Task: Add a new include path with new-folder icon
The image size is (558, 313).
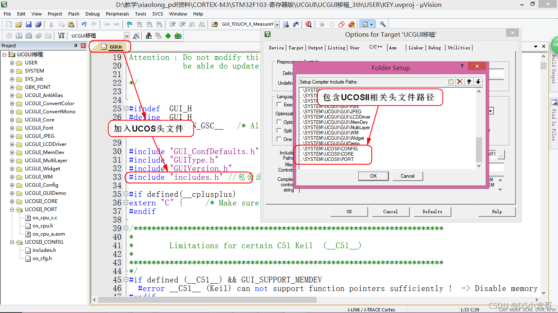Action: (450, 82)
